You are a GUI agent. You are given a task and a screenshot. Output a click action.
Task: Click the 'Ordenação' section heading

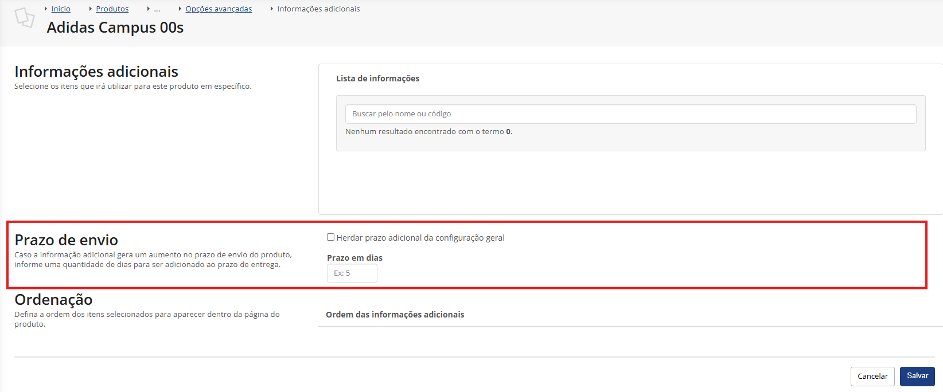pos(53,299)
